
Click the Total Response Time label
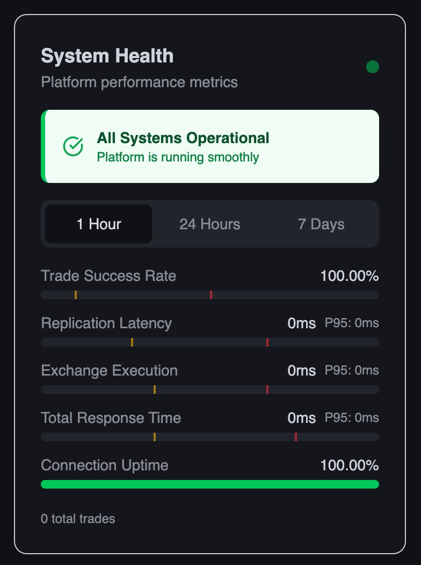111,418
